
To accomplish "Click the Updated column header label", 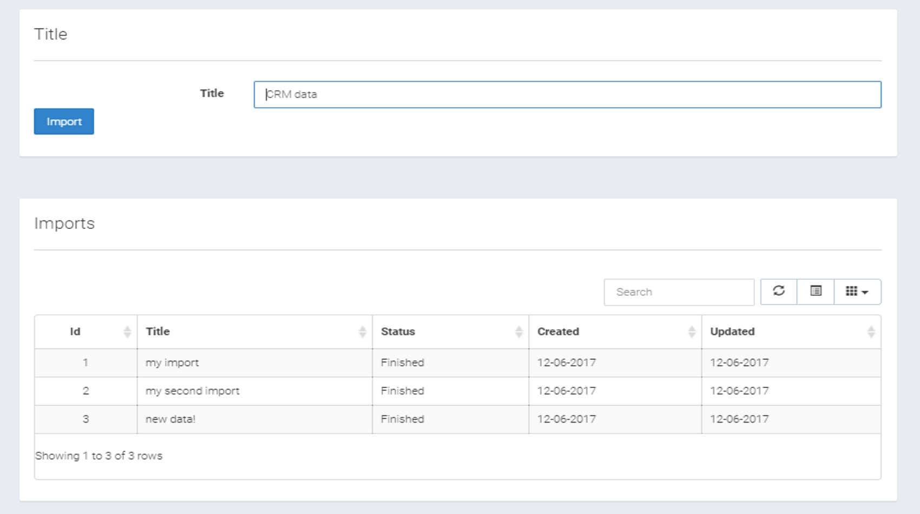I will 732,332.
